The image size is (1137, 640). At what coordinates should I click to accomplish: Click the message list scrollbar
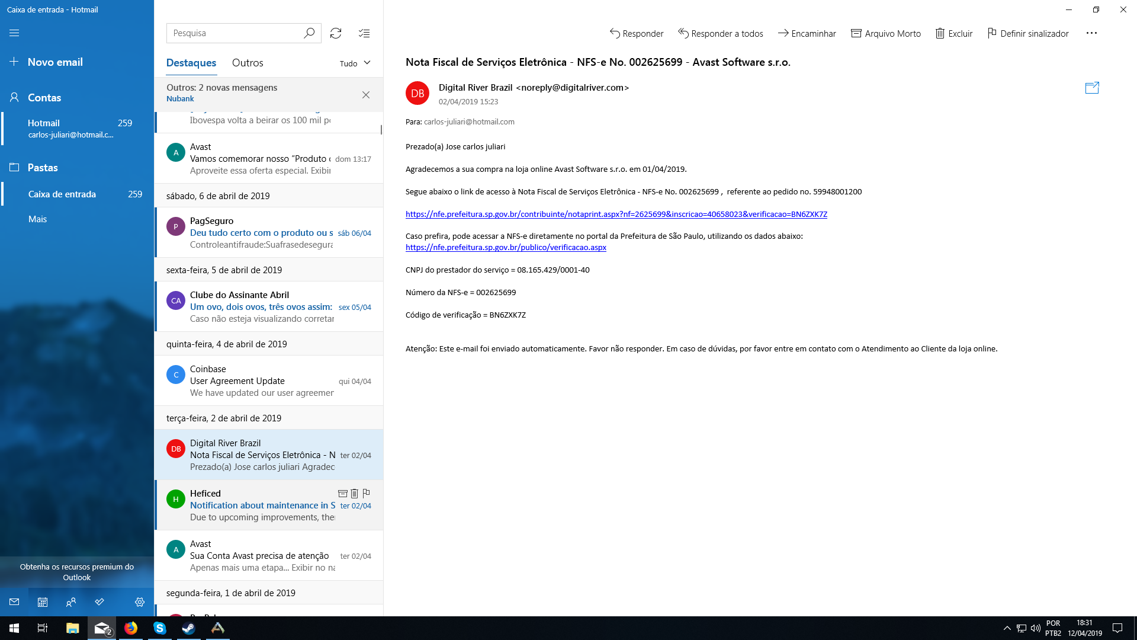click(381, 129)
